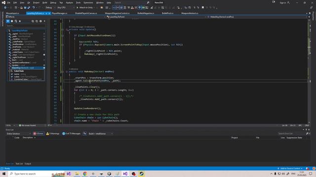
Task: Open the Extensions menu
Action: pos(88,2)
